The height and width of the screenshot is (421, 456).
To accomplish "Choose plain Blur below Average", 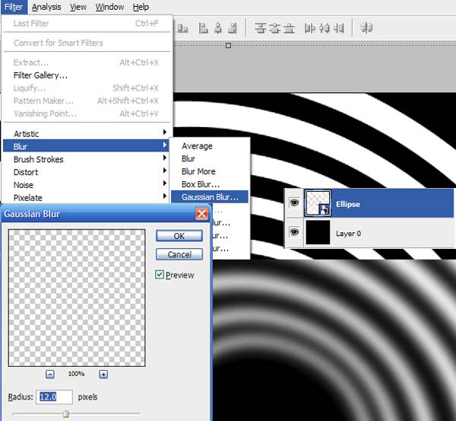I will 210,159.
